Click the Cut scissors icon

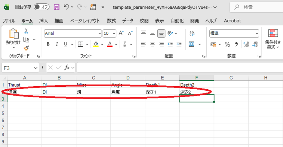(x=26, y=31)
